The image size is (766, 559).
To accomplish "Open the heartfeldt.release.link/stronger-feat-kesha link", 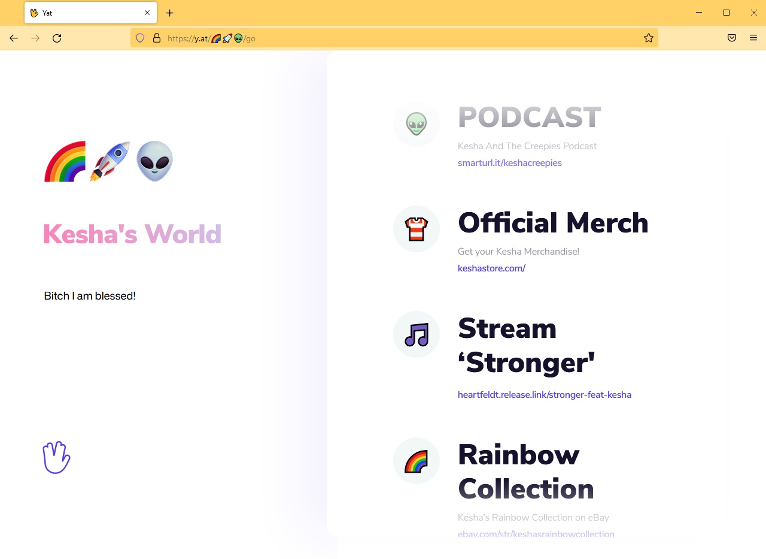I will (x=544, y=395).
